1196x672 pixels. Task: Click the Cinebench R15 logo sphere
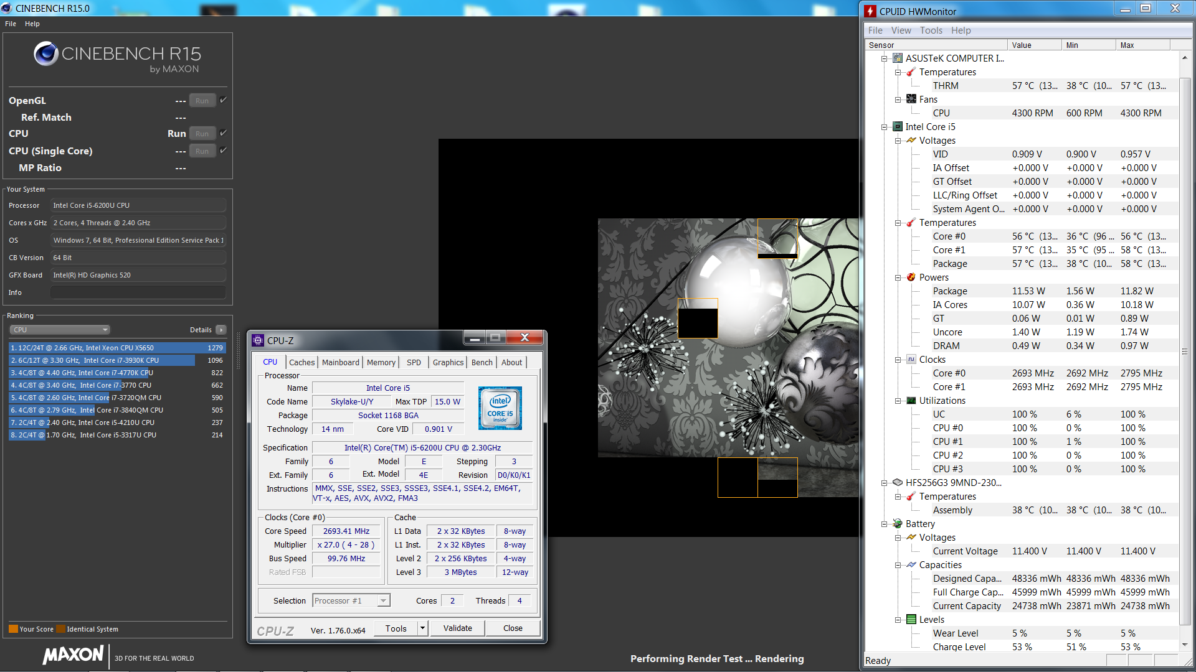click(x=46, y=54)
